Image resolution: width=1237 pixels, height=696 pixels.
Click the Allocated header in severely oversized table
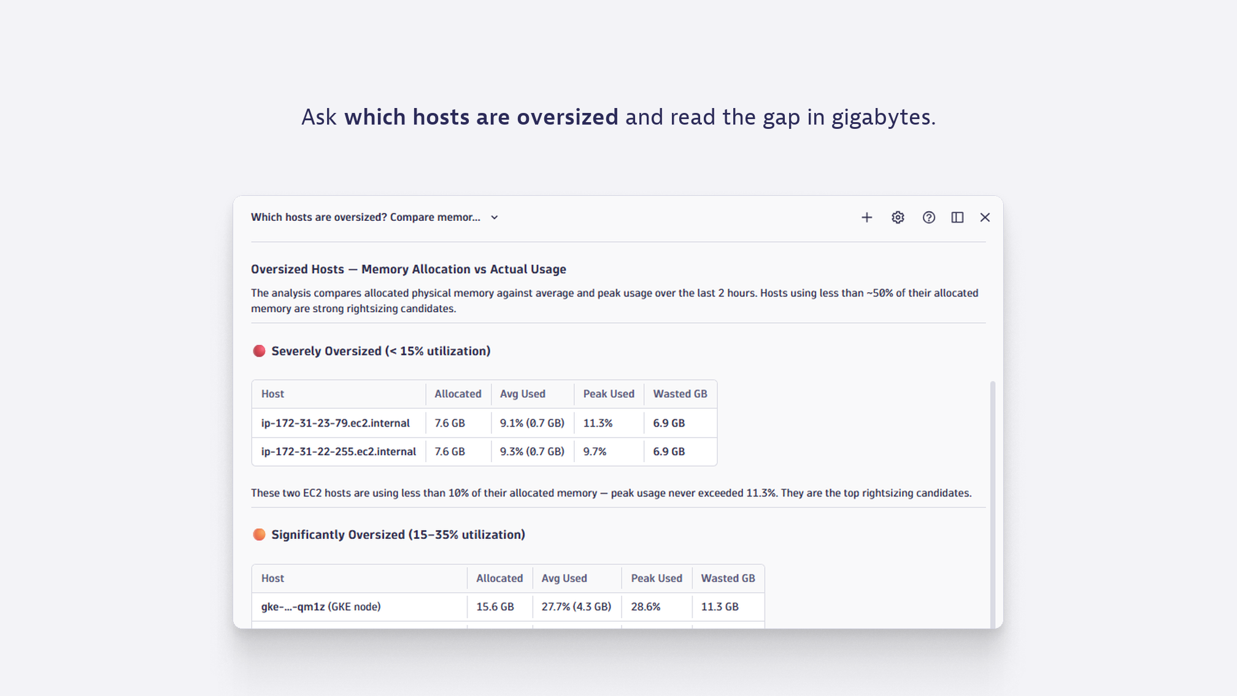pyautogui.click(x=458, y=394)
